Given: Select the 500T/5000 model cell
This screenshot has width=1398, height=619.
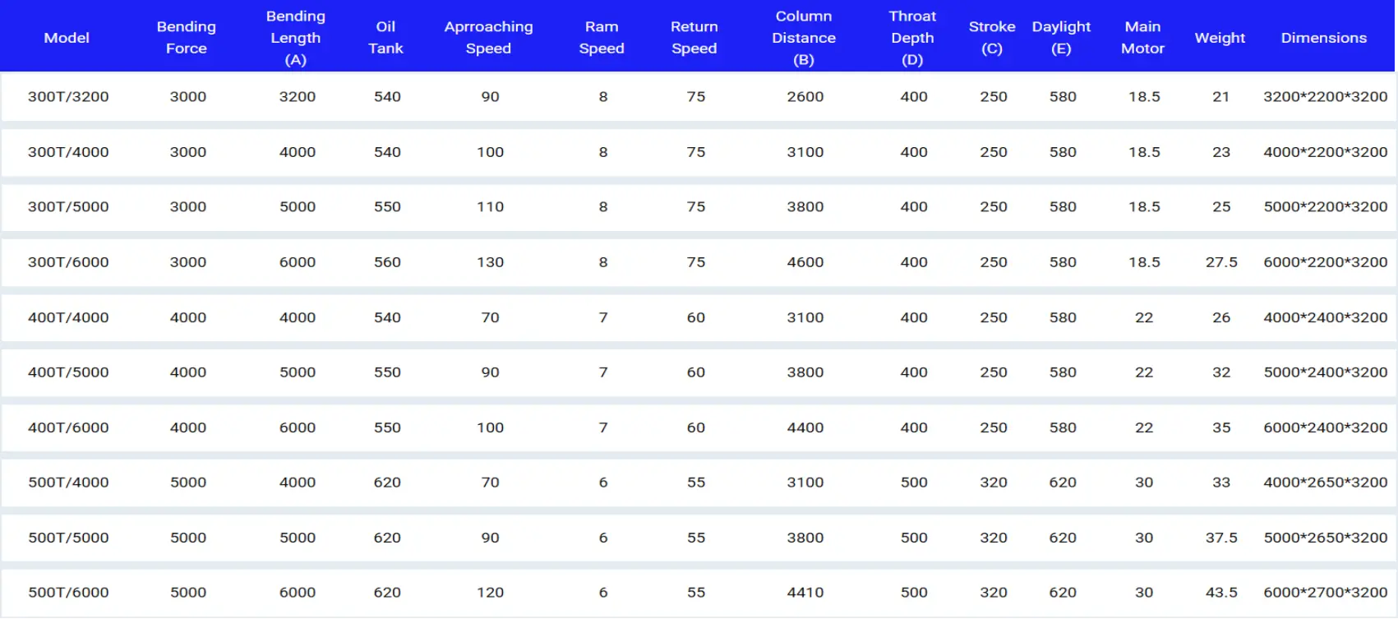Looking at the screenshot, I should (68, 538).
